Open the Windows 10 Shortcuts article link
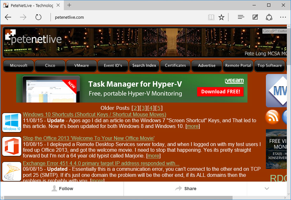 pyautogui.click(x=94, y=114)
